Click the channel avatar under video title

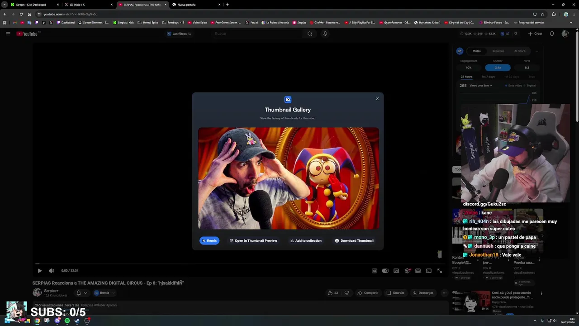[x=37, y=292]
